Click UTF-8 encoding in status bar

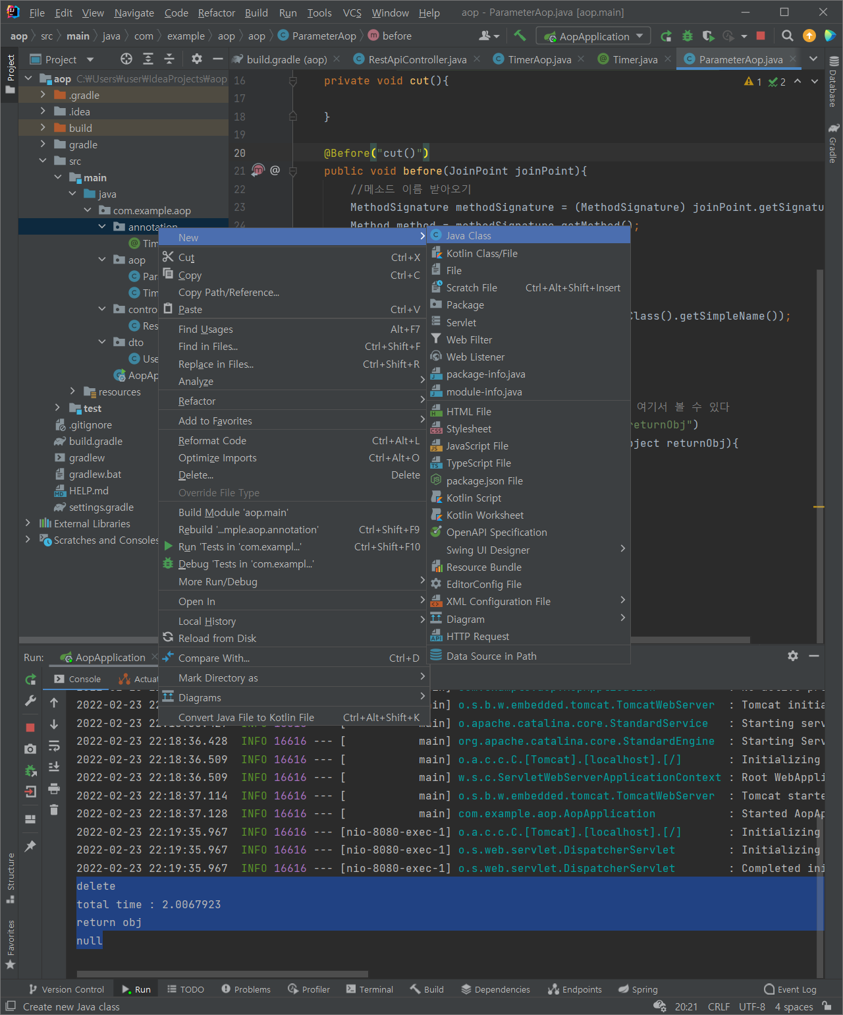click(752, 1006)
